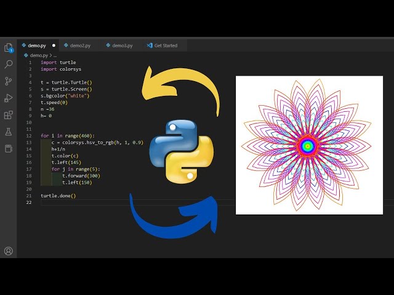Open the Run and Debug view

point(8,98)
